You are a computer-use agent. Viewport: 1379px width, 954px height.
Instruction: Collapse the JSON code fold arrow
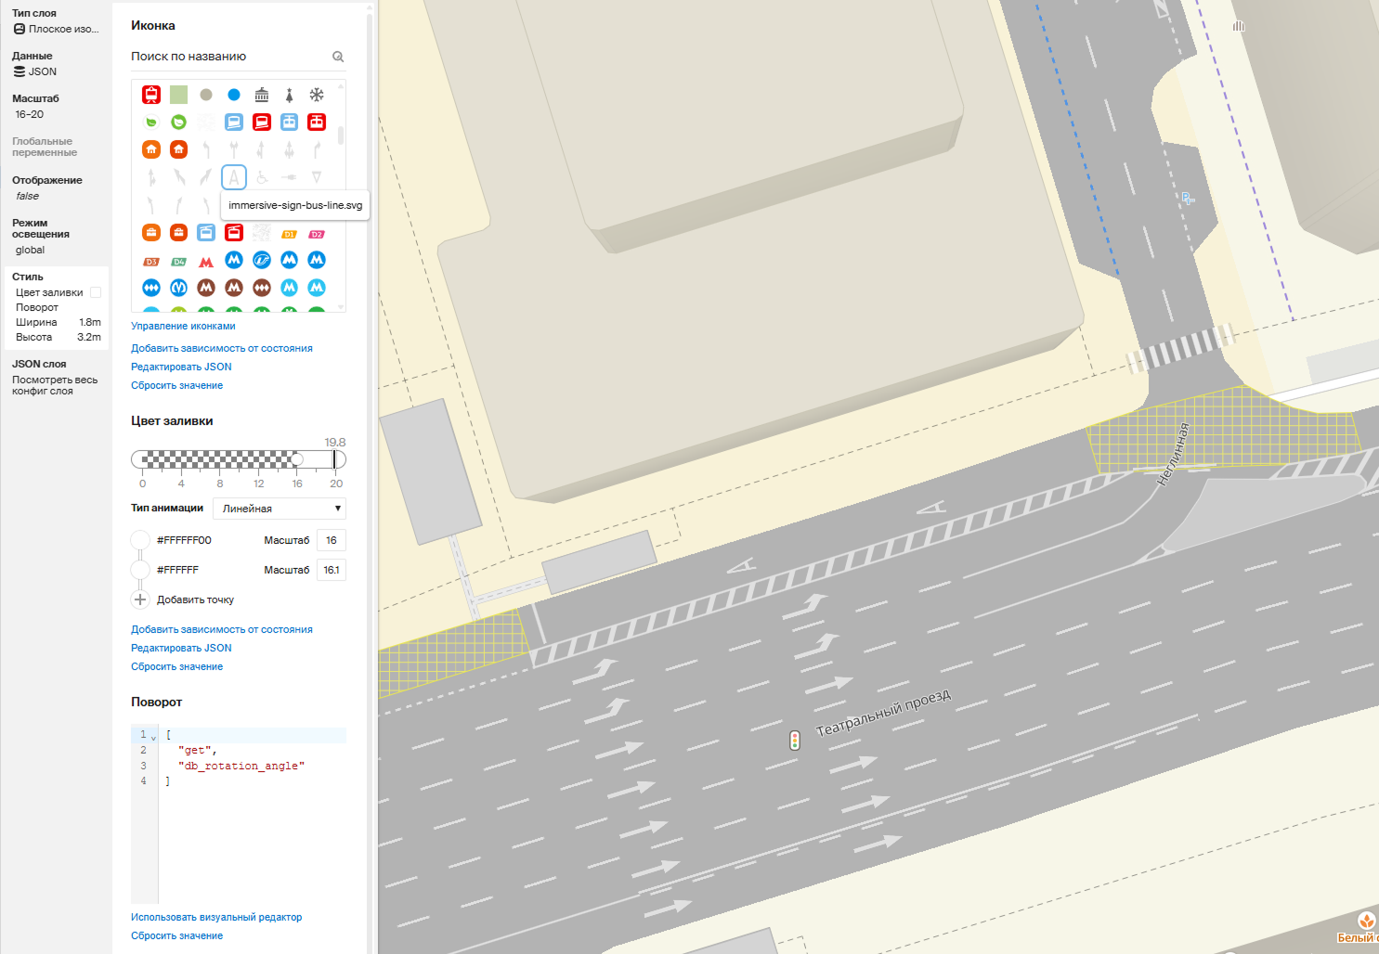coord(153,737)
